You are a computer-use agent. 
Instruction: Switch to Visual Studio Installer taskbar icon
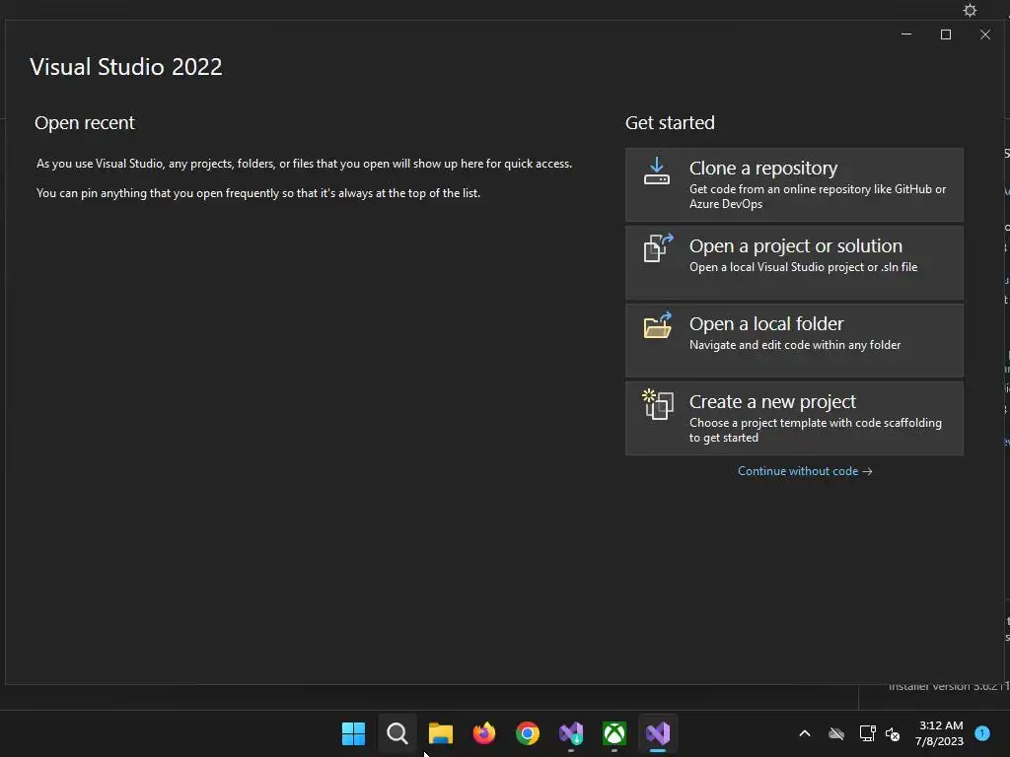click(571, 733)
